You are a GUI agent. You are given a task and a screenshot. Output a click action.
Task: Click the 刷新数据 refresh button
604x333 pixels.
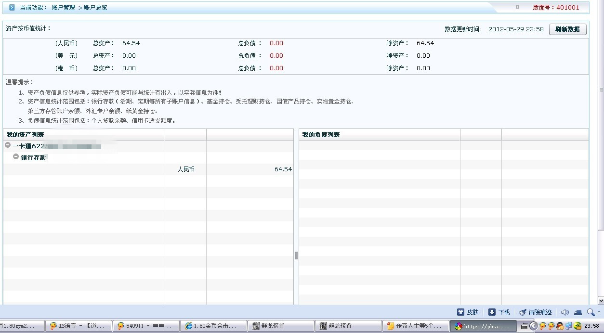[x=567, y=29]
